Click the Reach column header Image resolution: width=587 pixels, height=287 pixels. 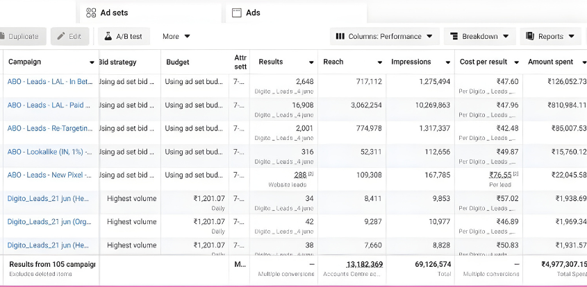click(333, 62)
